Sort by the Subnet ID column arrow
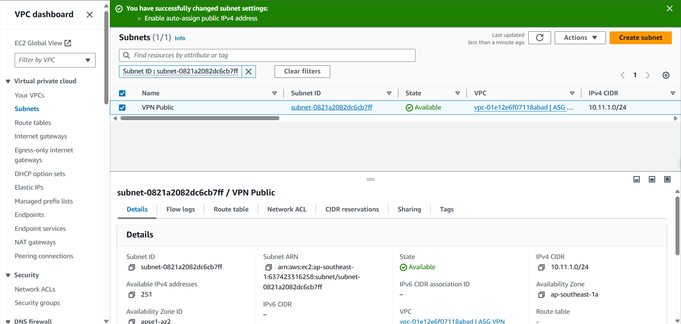The image size is (681, 324). click(x=389, y=94)
